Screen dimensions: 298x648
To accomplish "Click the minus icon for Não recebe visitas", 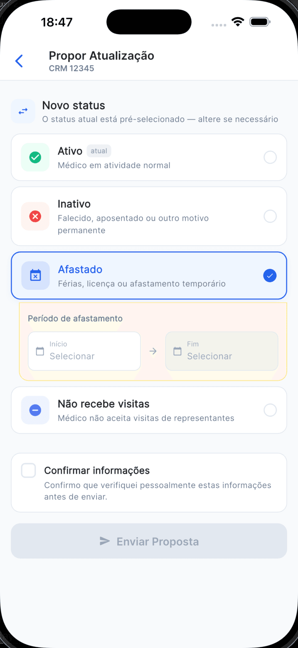I will point(35,410).
